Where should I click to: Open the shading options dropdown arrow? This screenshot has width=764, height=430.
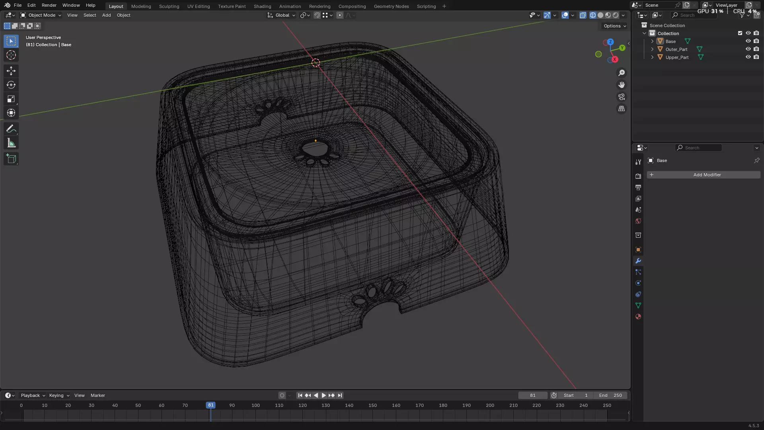[x=623, y=15]
